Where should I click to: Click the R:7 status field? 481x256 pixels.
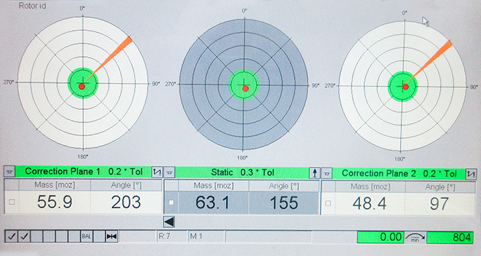tap(172, 236)
